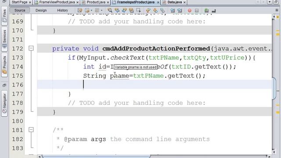
Task: Click Find Previous Occurrence icon
Action: tap(117, 11)
